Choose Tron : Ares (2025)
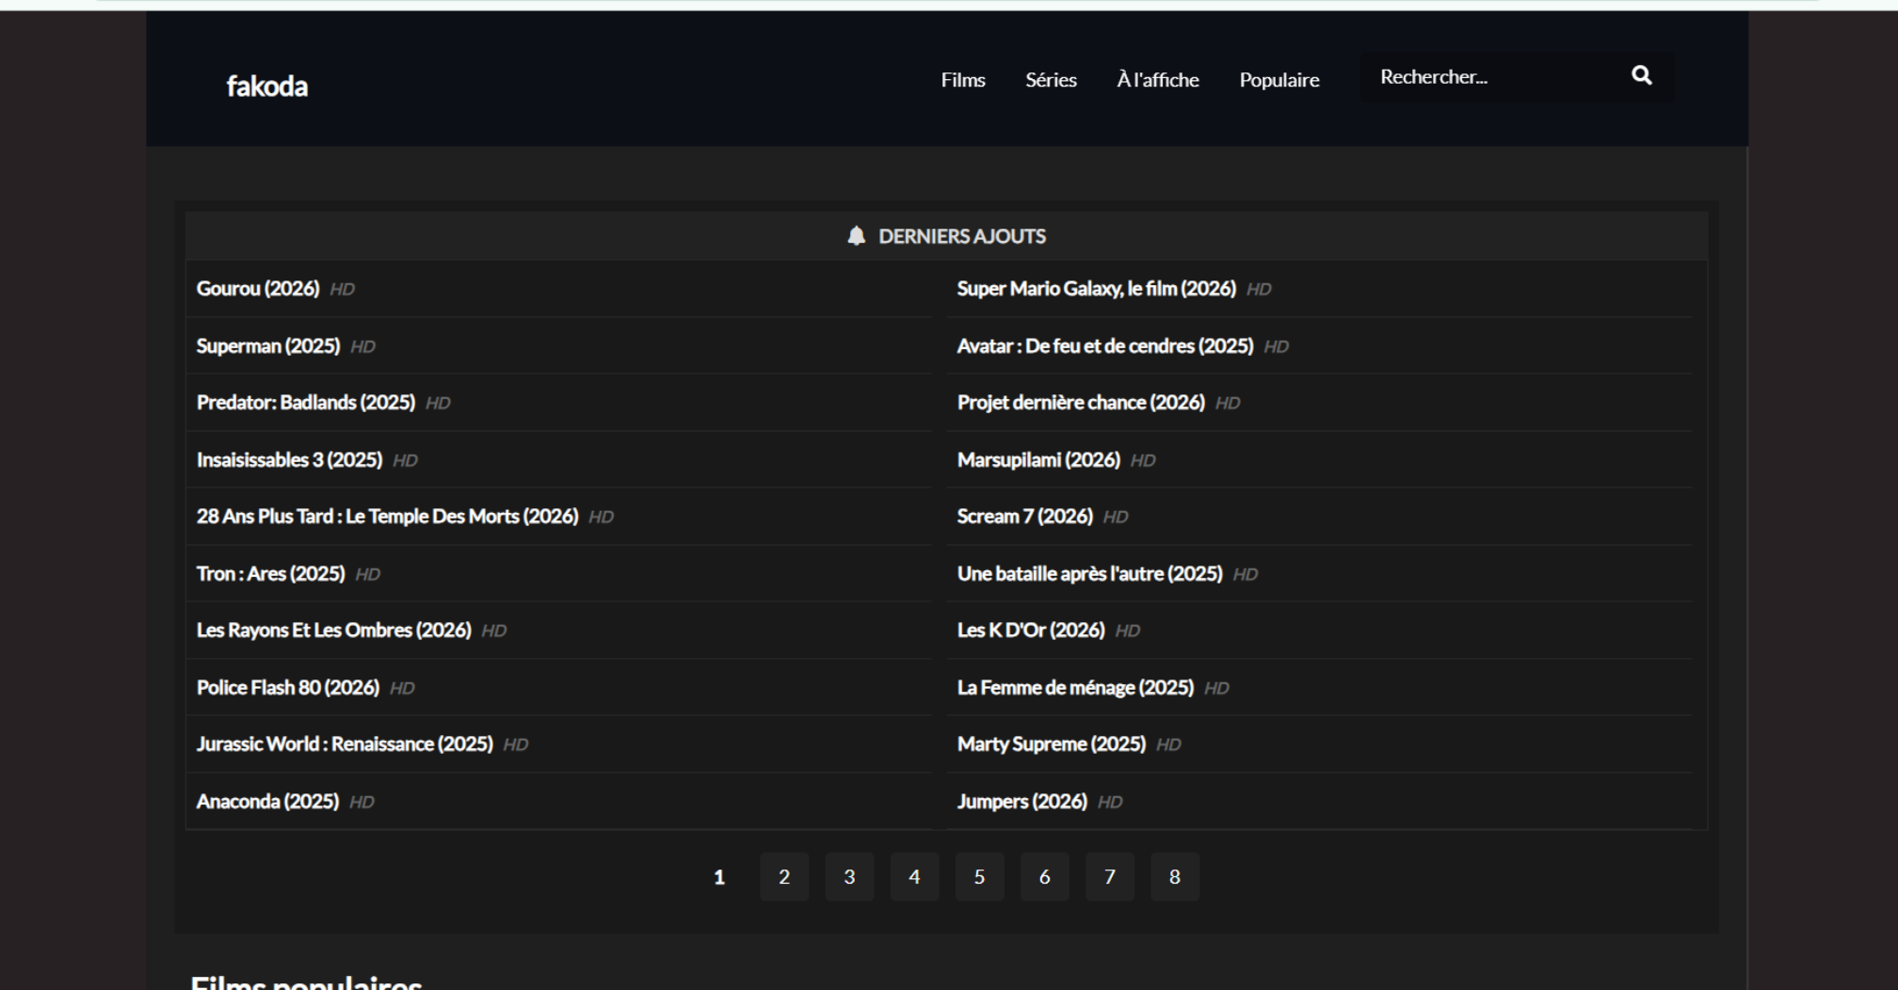Viewport: 1898px width, 990px height. pos(270,574)
